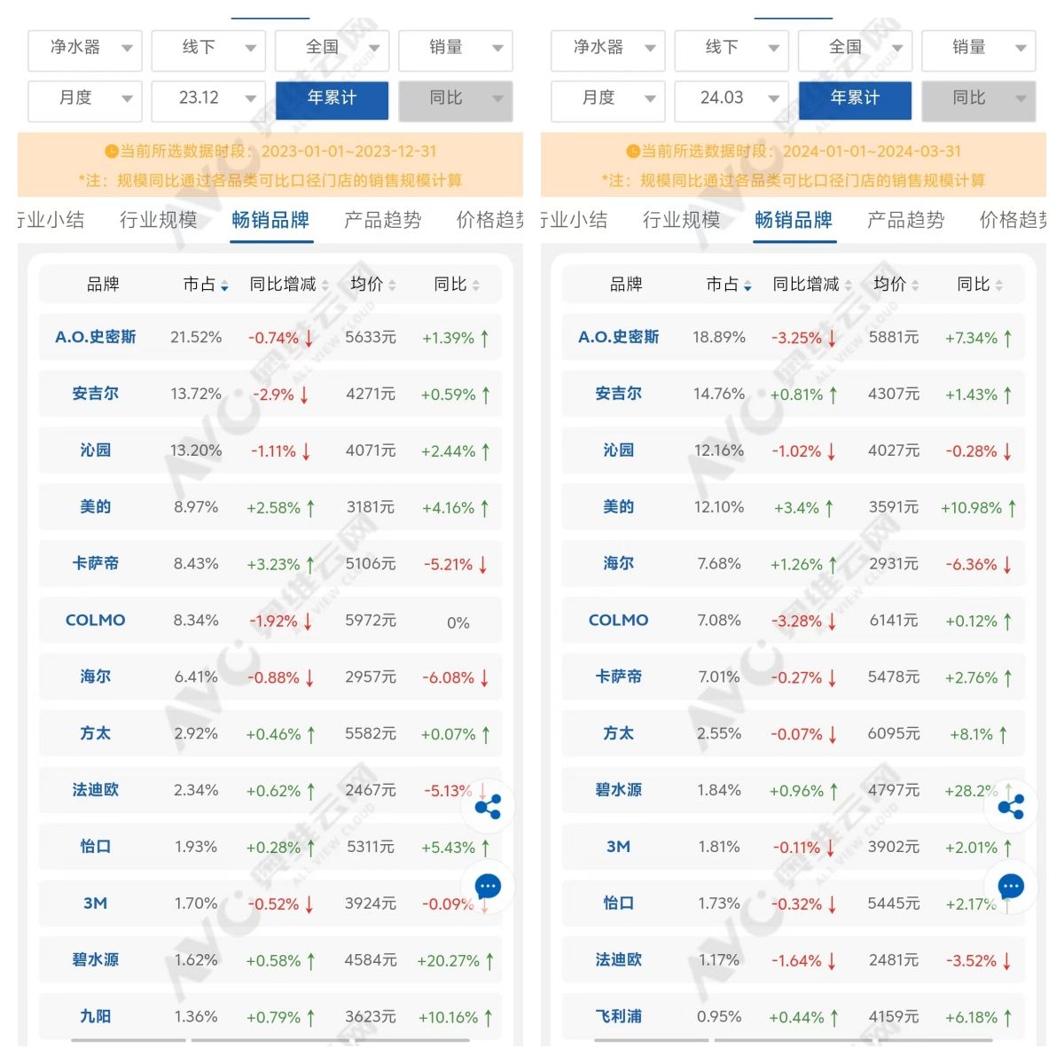Open 美的 brand in the right panel
This screenshot has width=1064, height=1064.
pyautogui.click(x=619, y=507)
